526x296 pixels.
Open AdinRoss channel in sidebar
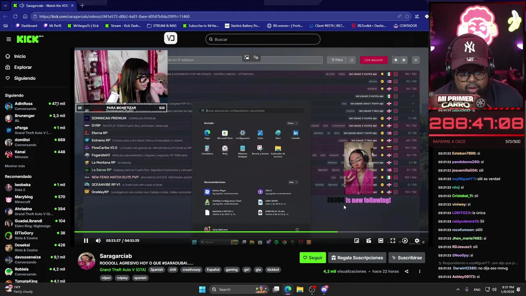pos(35,106)
